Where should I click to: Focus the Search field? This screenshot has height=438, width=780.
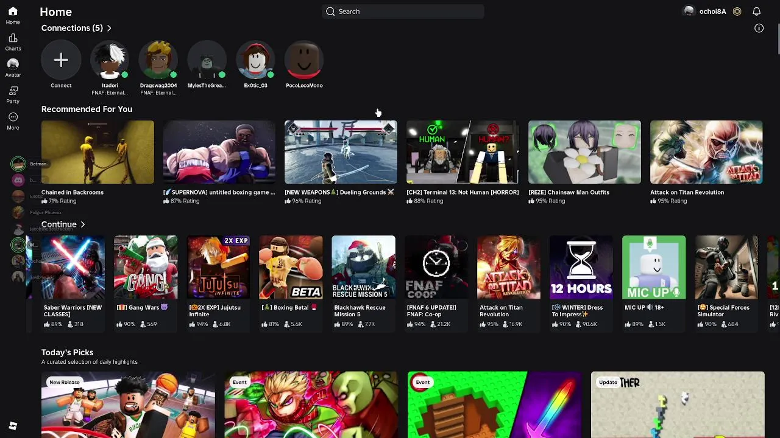tap(403, 12)
